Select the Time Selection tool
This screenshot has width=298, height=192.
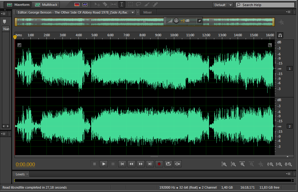[122, 4]
